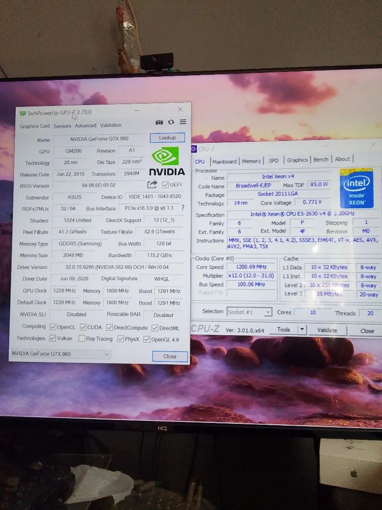
Task: Click the BIOS Version field 84.06.0D.00.02
Action: [99, 185]
